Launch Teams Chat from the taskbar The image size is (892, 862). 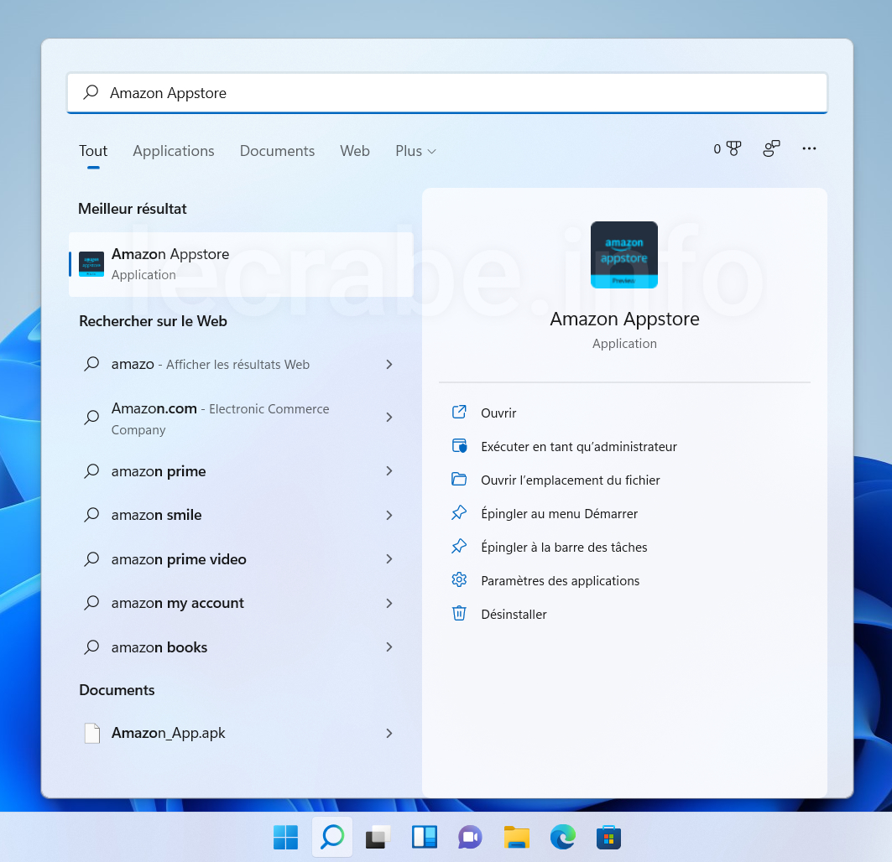(470, 837)
